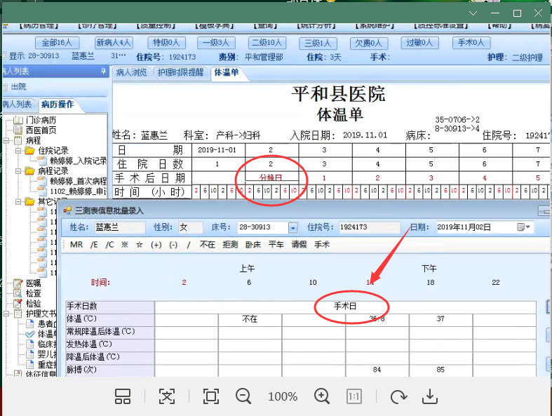Click the (+) toolbar item
Screen dimensions: 552x416
tap(156, 244)
